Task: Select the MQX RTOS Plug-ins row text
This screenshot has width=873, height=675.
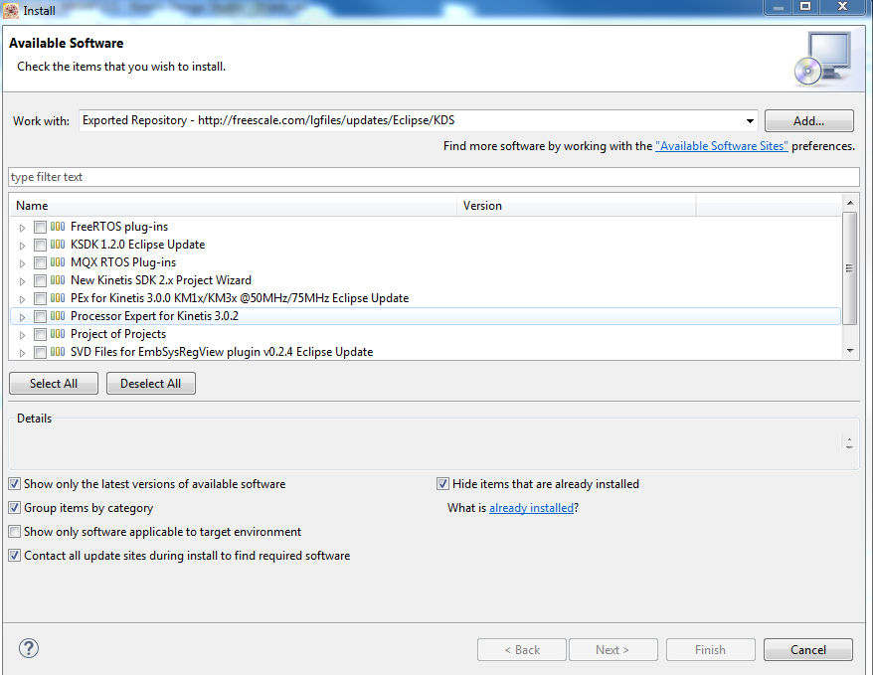Action: tap(123, 262)
